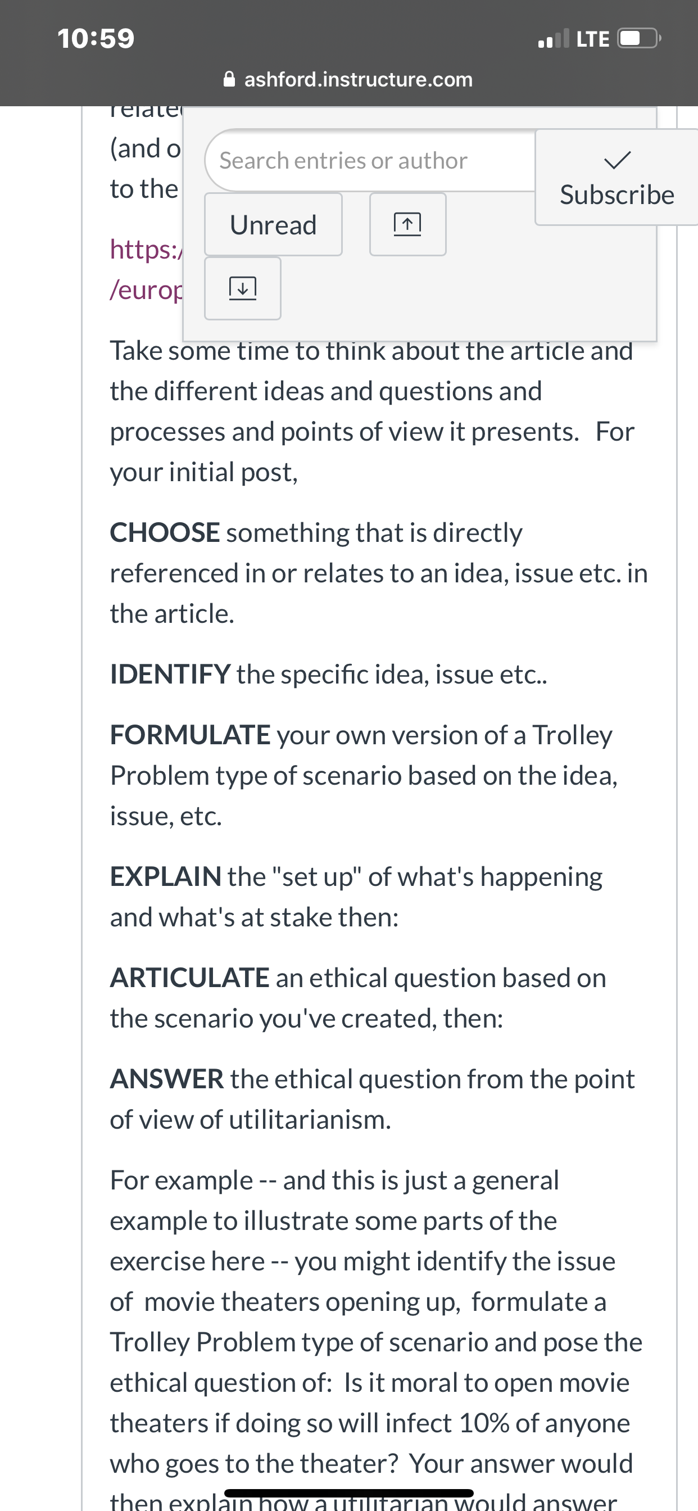The image size is (698, 1511).
Task: Tap the bold CHOOSE heading text
Action: [165, 532]
